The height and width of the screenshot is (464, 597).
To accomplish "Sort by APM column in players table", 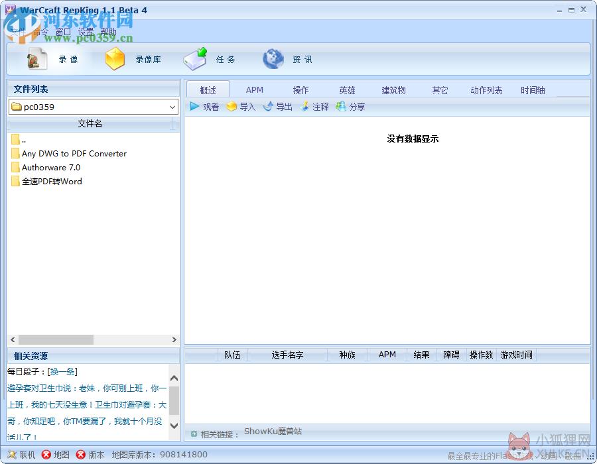I will (387, 355).
